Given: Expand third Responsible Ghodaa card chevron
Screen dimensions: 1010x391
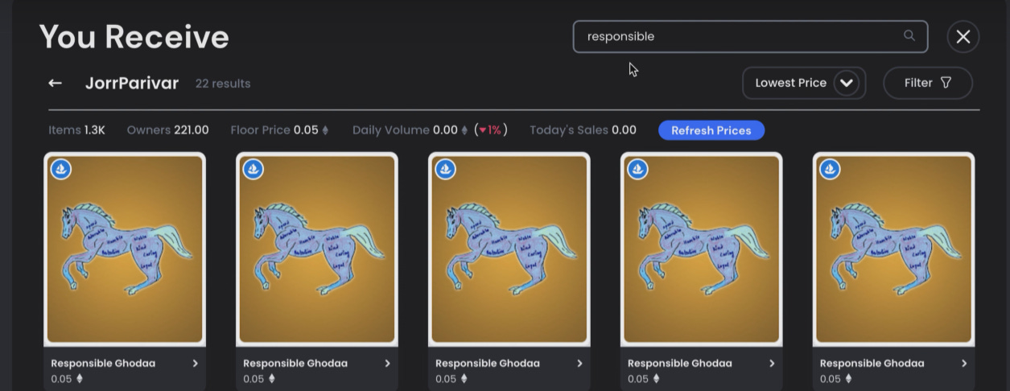Looking at the screenshot, I should point(579,364).
